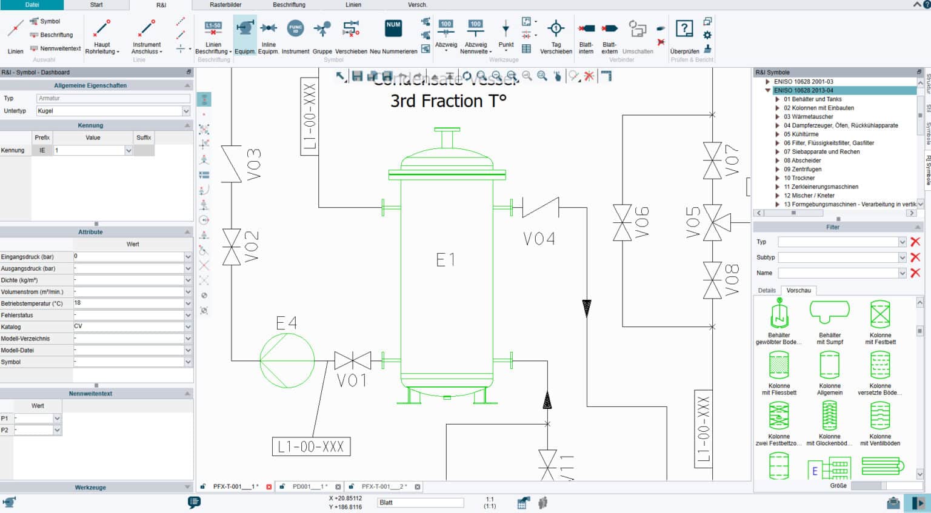Toggle the lock icon on the PFX-T-001 tab
931x513 pixels.
click(x=202, y=486)
